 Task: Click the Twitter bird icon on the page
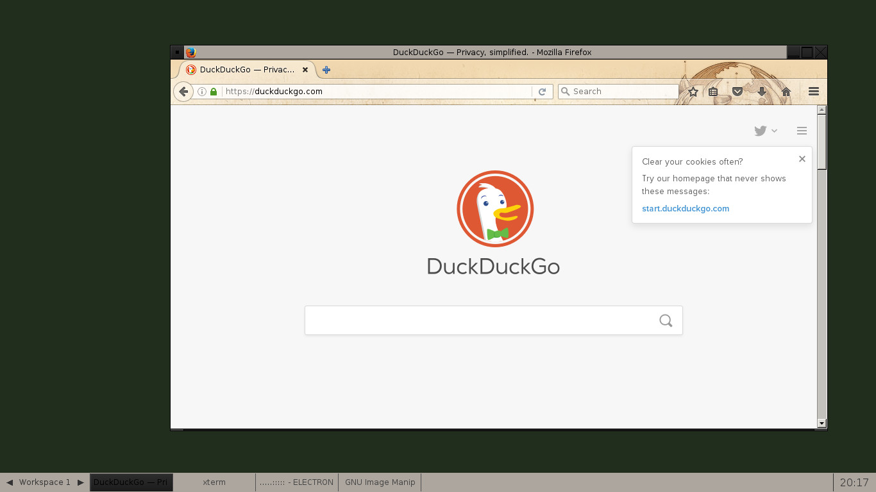pyautogui.click(x=761, y=131)
